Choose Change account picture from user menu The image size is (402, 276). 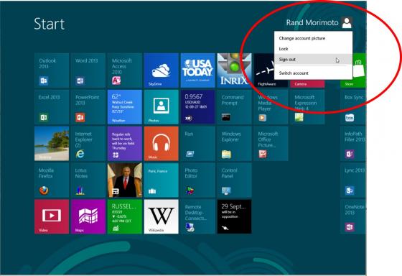click(x=313, y=38)
